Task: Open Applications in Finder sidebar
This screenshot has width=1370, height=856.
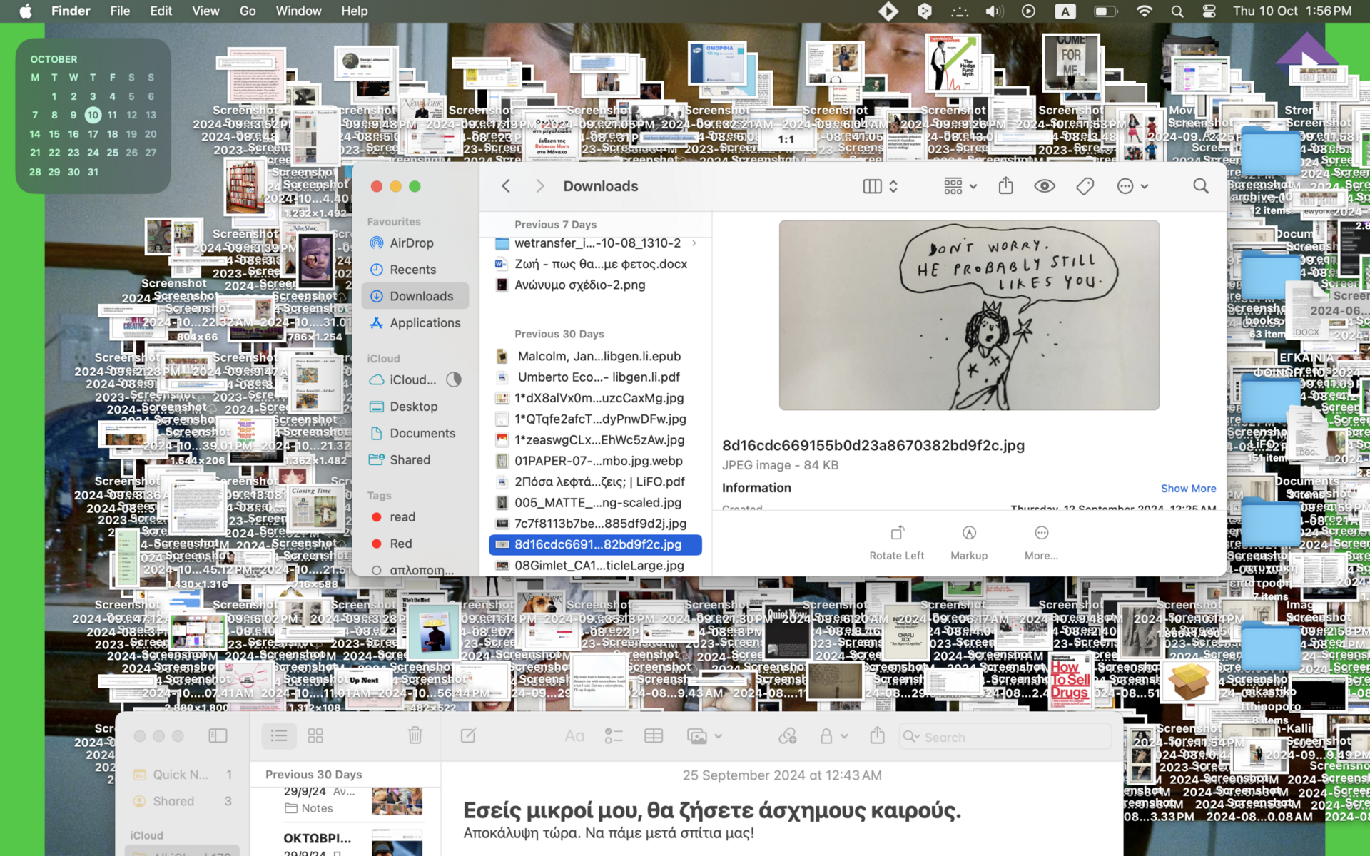Action: 415,323
